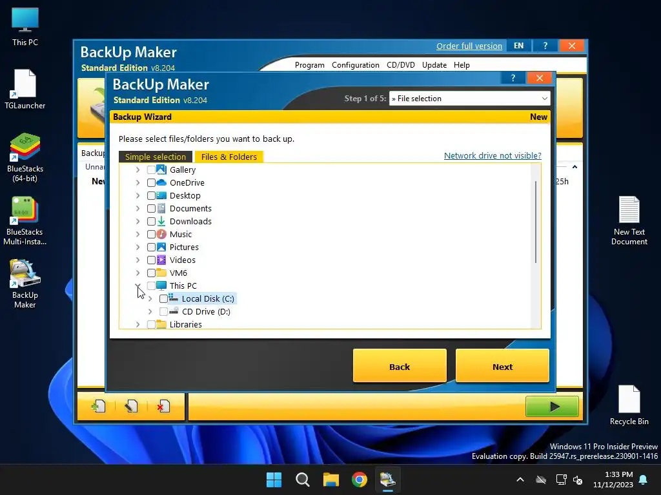The image size is (661, 495).
Task: Expand the Pictures tree node
Action: click(138, 247)
